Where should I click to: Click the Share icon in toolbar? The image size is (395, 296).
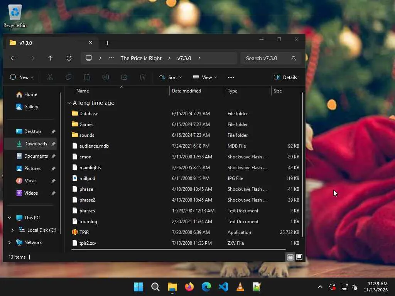coord(124,77)
